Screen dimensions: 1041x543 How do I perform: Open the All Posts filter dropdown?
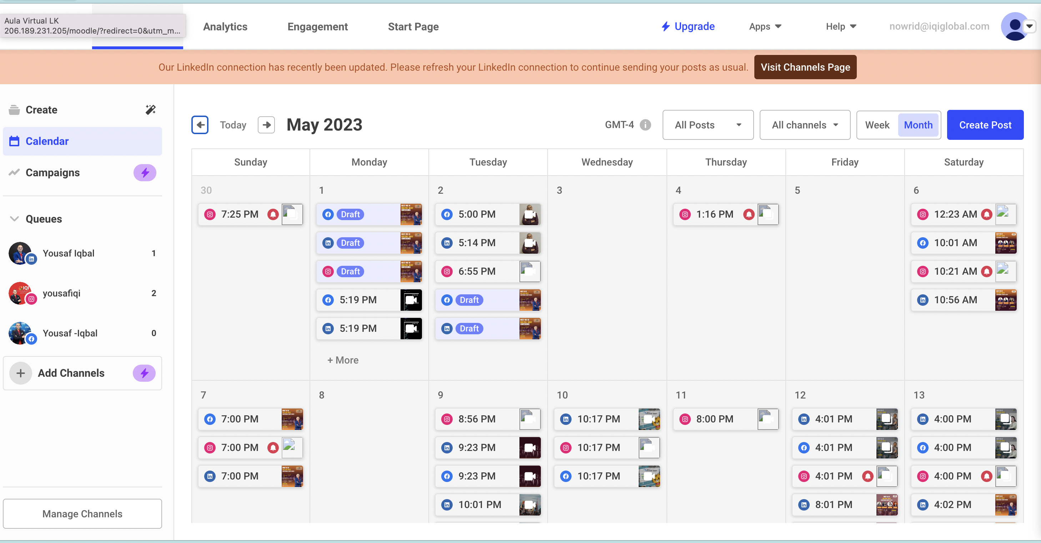pyautogui.click(x=708, y=125)
